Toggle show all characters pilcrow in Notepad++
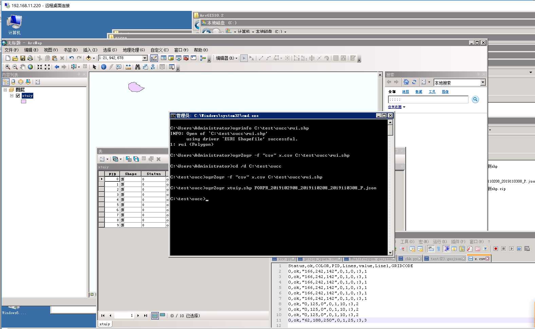 [x=439, y=249]
